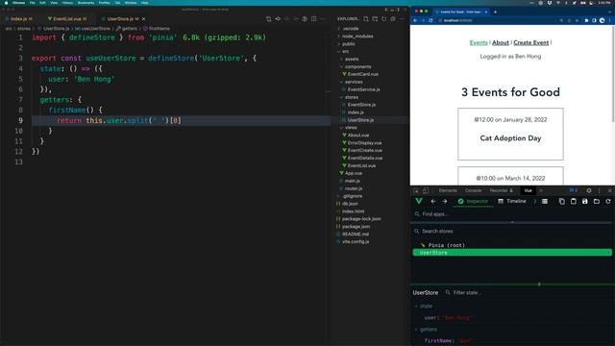
Task: Open EventStore.js in the Explorer
Action: pos(361,105)
